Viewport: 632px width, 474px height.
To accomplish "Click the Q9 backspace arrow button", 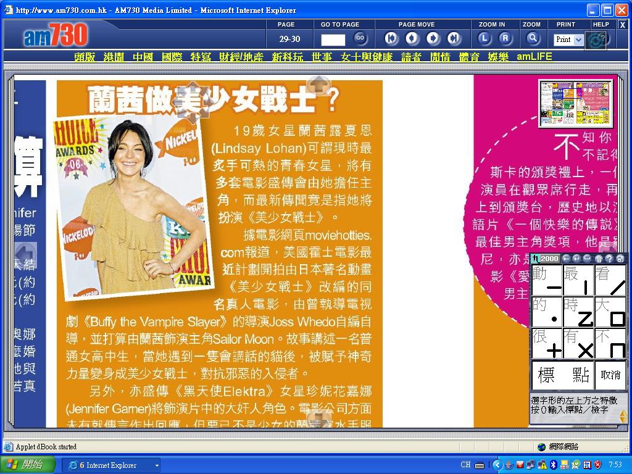I will tap(566, 259).
